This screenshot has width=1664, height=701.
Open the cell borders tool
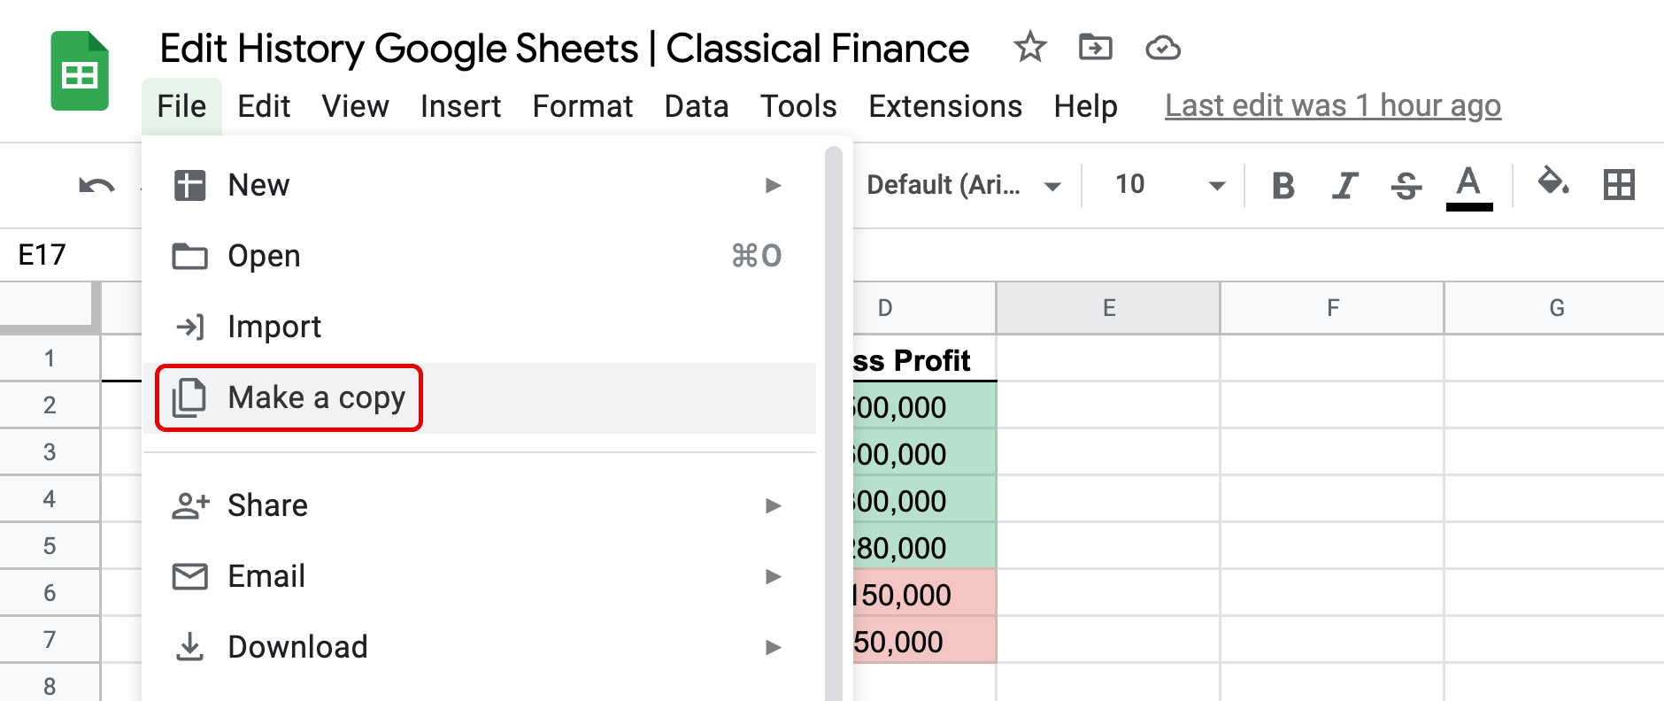pos(1619,185)
